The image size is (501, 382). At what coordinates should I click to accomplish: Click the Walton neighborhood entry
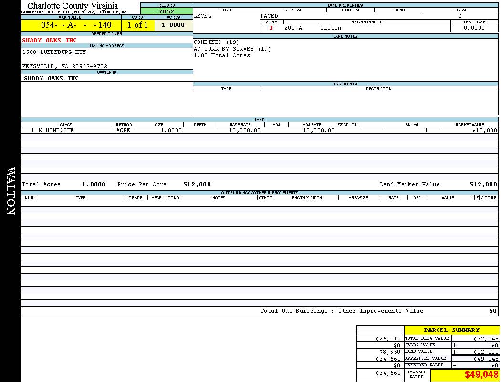pos(330,28)
